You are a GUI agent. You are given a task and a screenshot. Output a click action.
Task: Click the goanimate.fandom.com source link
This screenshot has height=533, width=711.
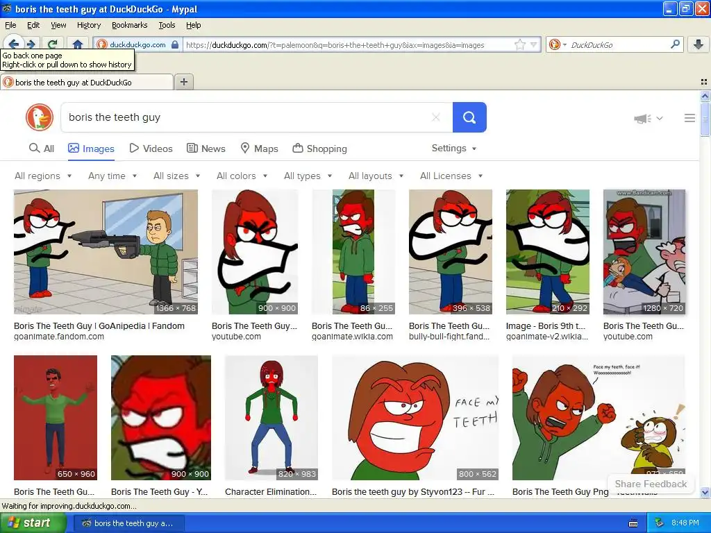58,337
